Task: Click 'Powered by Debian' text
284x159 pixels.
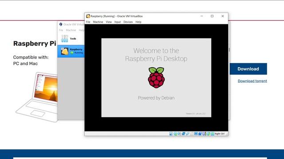Action: [156, 98]
